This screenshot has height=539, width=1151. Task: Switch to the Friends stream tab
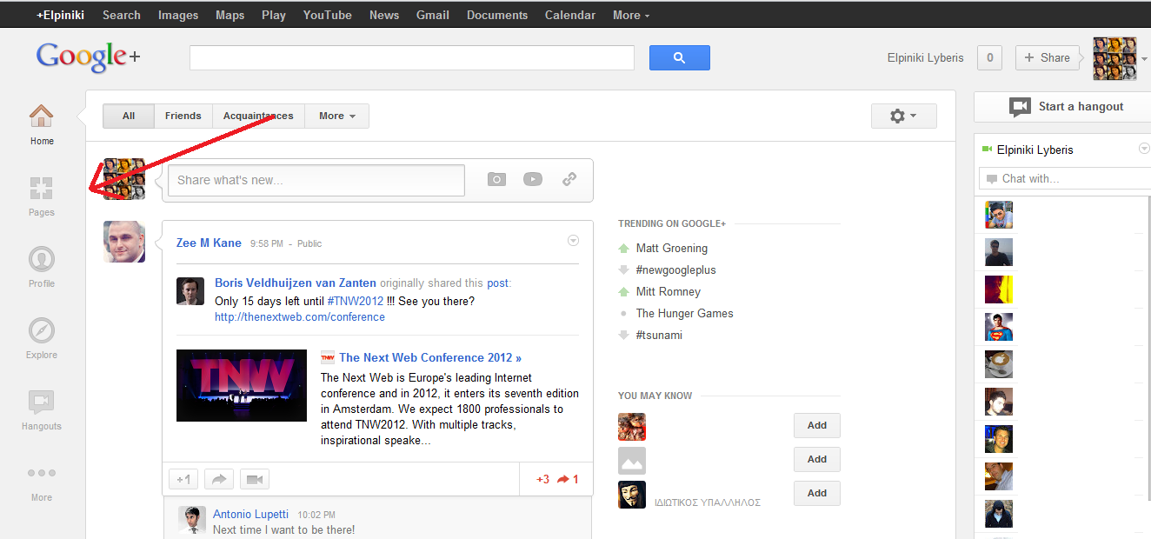coord(183,116)
